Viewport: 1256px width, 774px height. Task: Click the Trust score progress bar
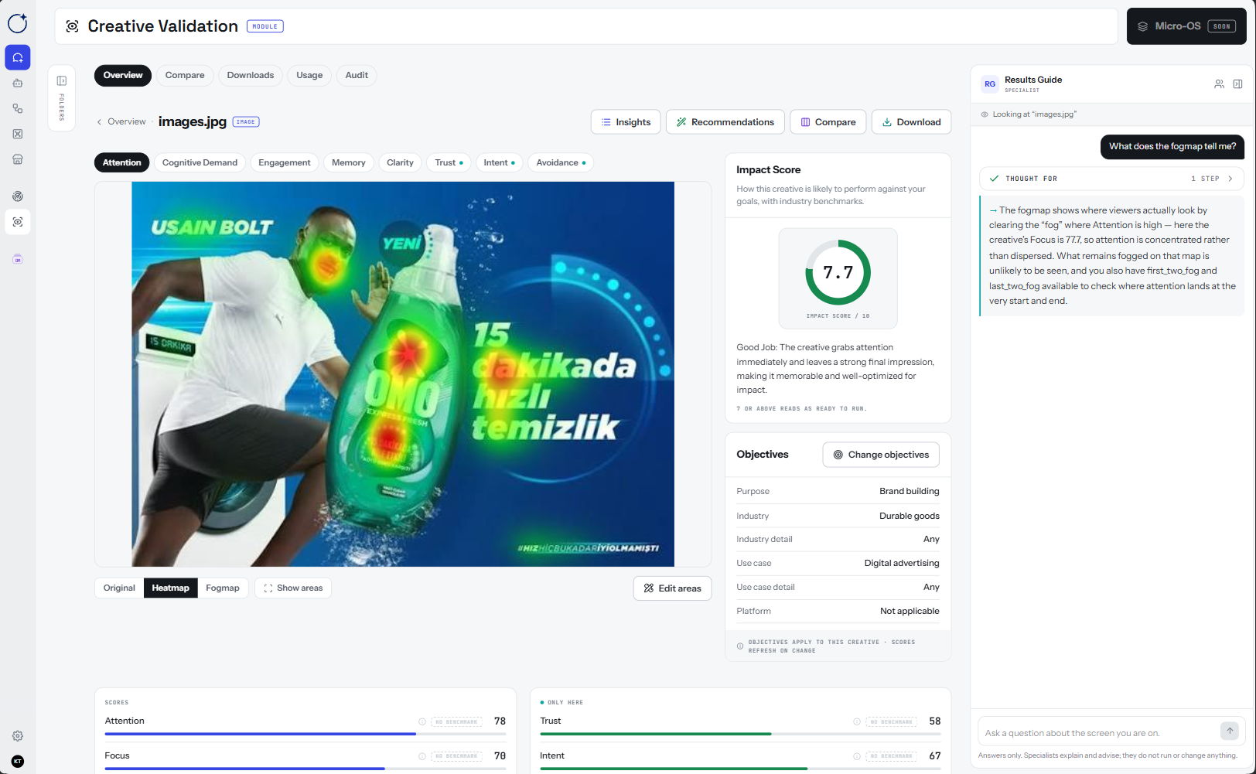point(740,734)
